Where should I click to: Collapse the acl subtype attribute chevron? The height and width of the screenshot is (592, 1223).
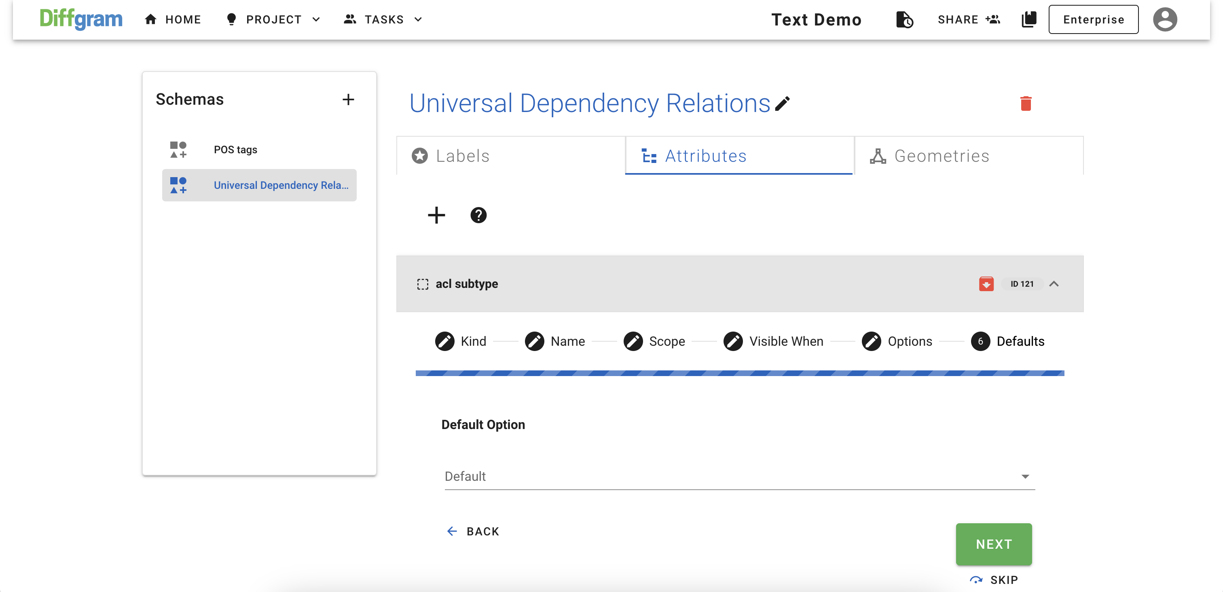click(x=1054, y=284)
